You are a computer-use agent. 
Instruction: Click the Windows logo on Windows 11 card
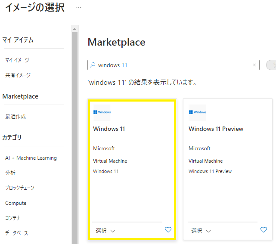pyautogui.click(x=102, y=112)
